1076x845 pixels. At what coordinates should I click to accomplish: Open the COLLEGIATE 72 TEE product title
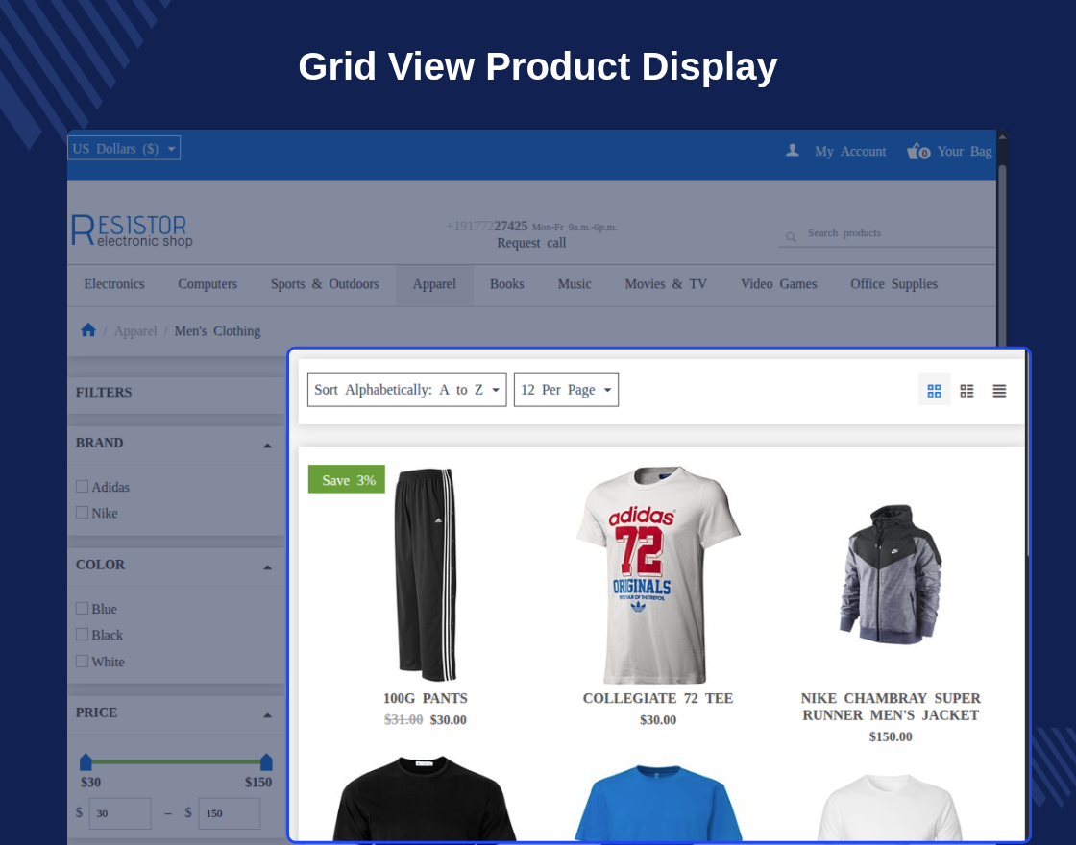(657, 698)
